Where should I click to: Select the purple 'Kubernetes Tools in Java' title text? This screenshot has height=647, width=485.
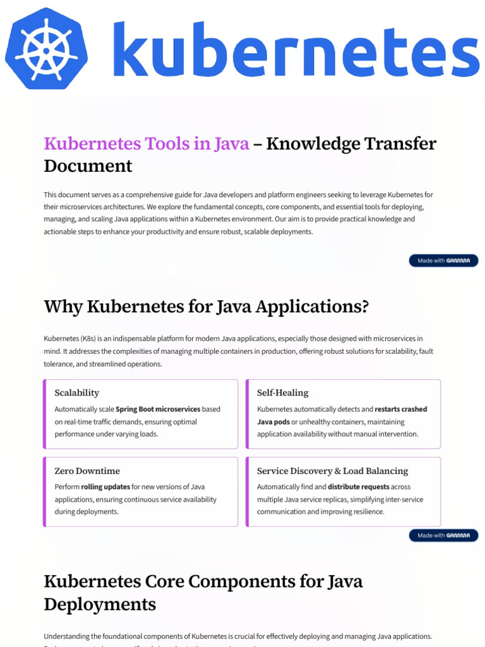click(147, 143)
